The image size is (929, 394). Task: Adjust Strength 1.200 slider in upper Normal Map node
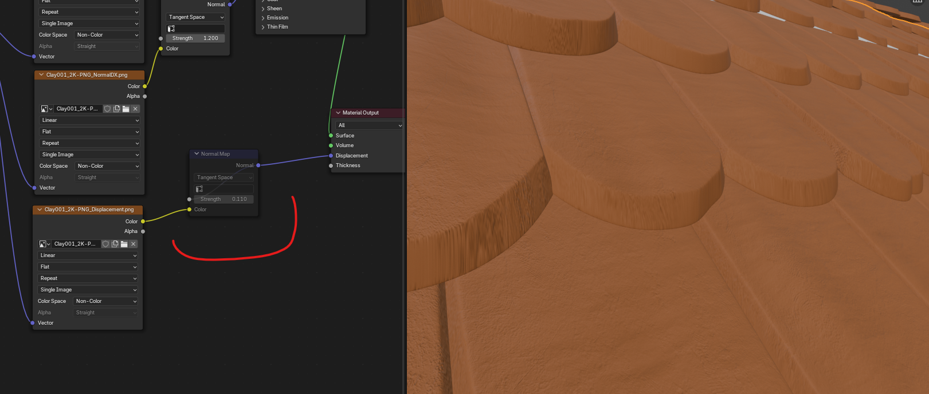point(195,38)
